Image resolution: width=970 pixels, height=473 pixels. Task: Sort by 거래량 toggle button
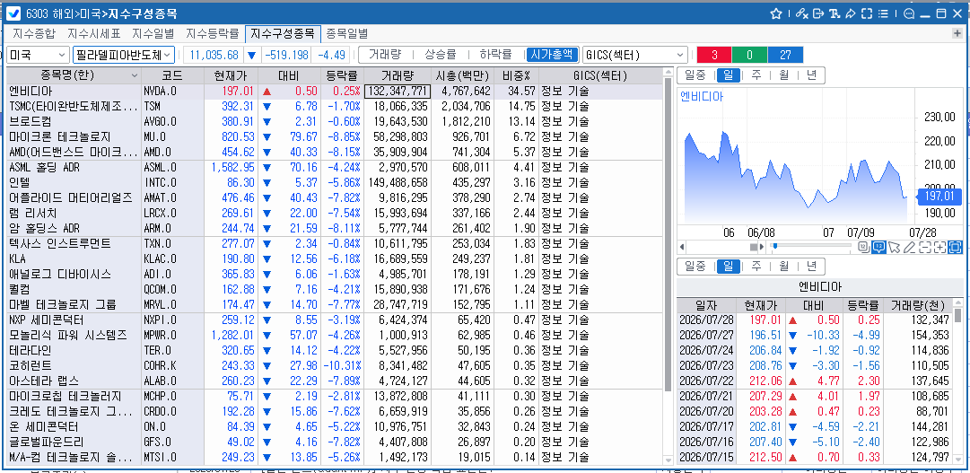coord(385,55)
